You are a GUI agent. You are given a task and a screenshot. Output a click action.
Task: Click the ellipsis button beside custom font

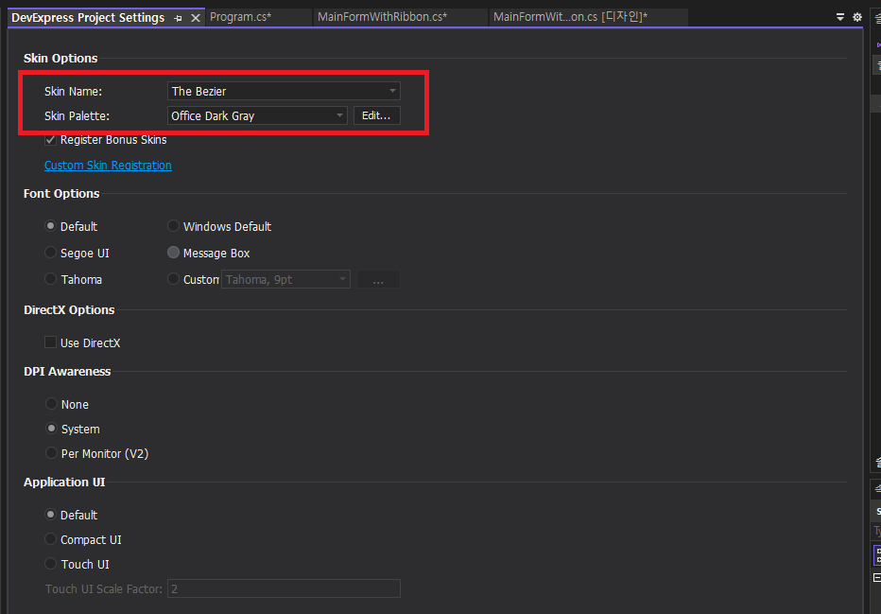point(378,279)
